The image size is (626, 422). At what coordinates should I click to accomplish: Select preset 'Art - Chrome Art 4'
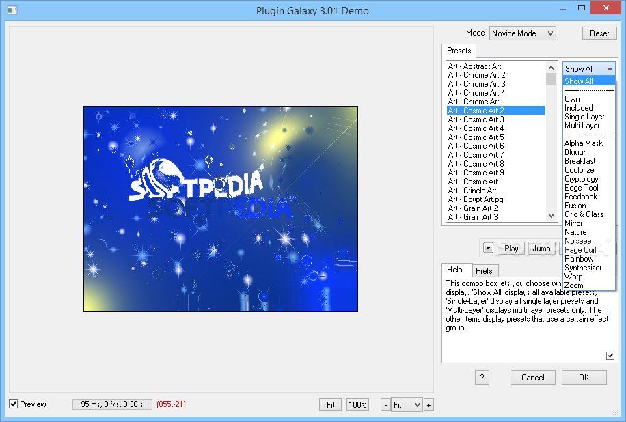(496, 93)
